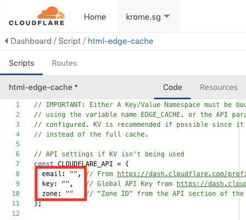The height and width of the screenshot is (220, 246).
Task: Open the dash.cloudflare.com profile link on line 8
Action: coord(181,174)
